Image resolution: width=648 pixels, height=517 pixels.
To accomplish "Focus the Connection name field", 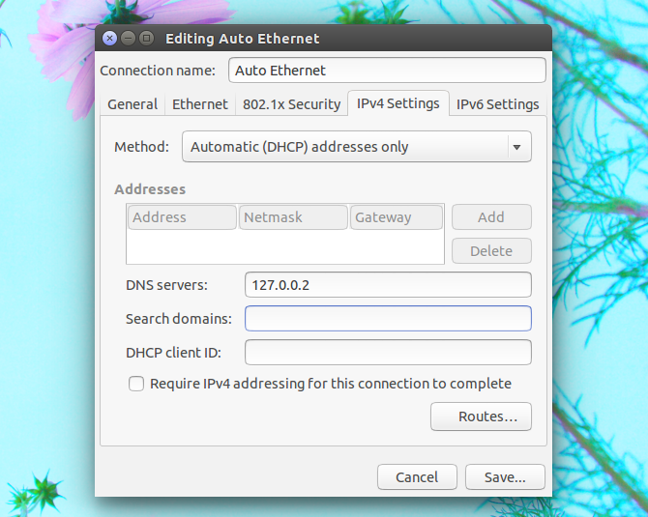I will coord(387,71).
